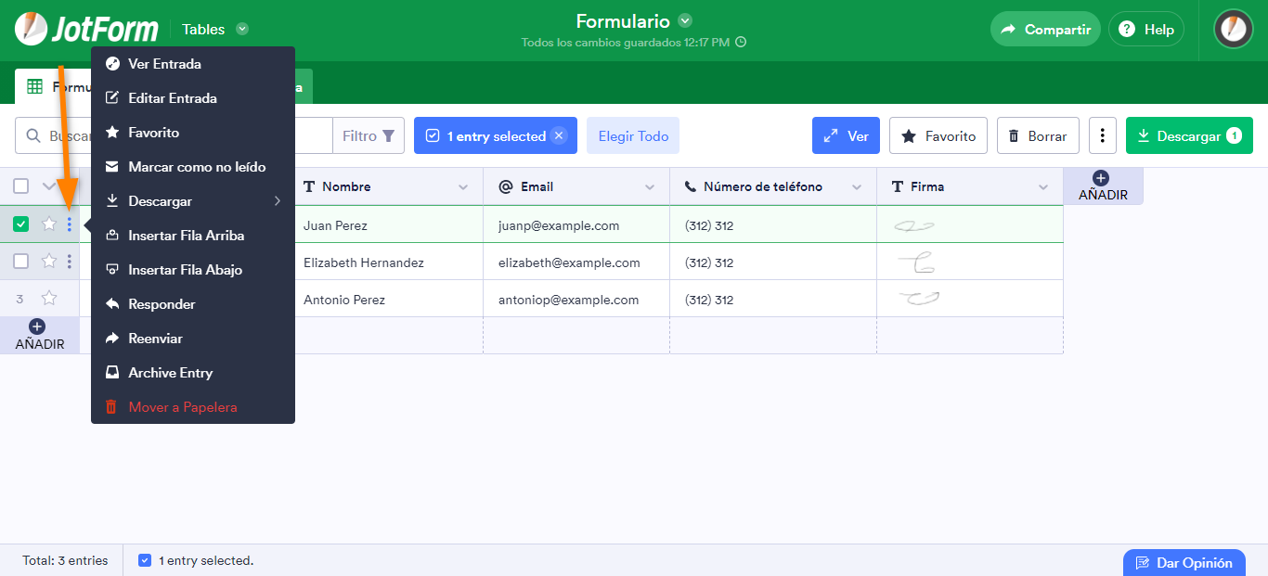Click the Compartir share button
The image size is (1268, 576).
coord(1045,29)
